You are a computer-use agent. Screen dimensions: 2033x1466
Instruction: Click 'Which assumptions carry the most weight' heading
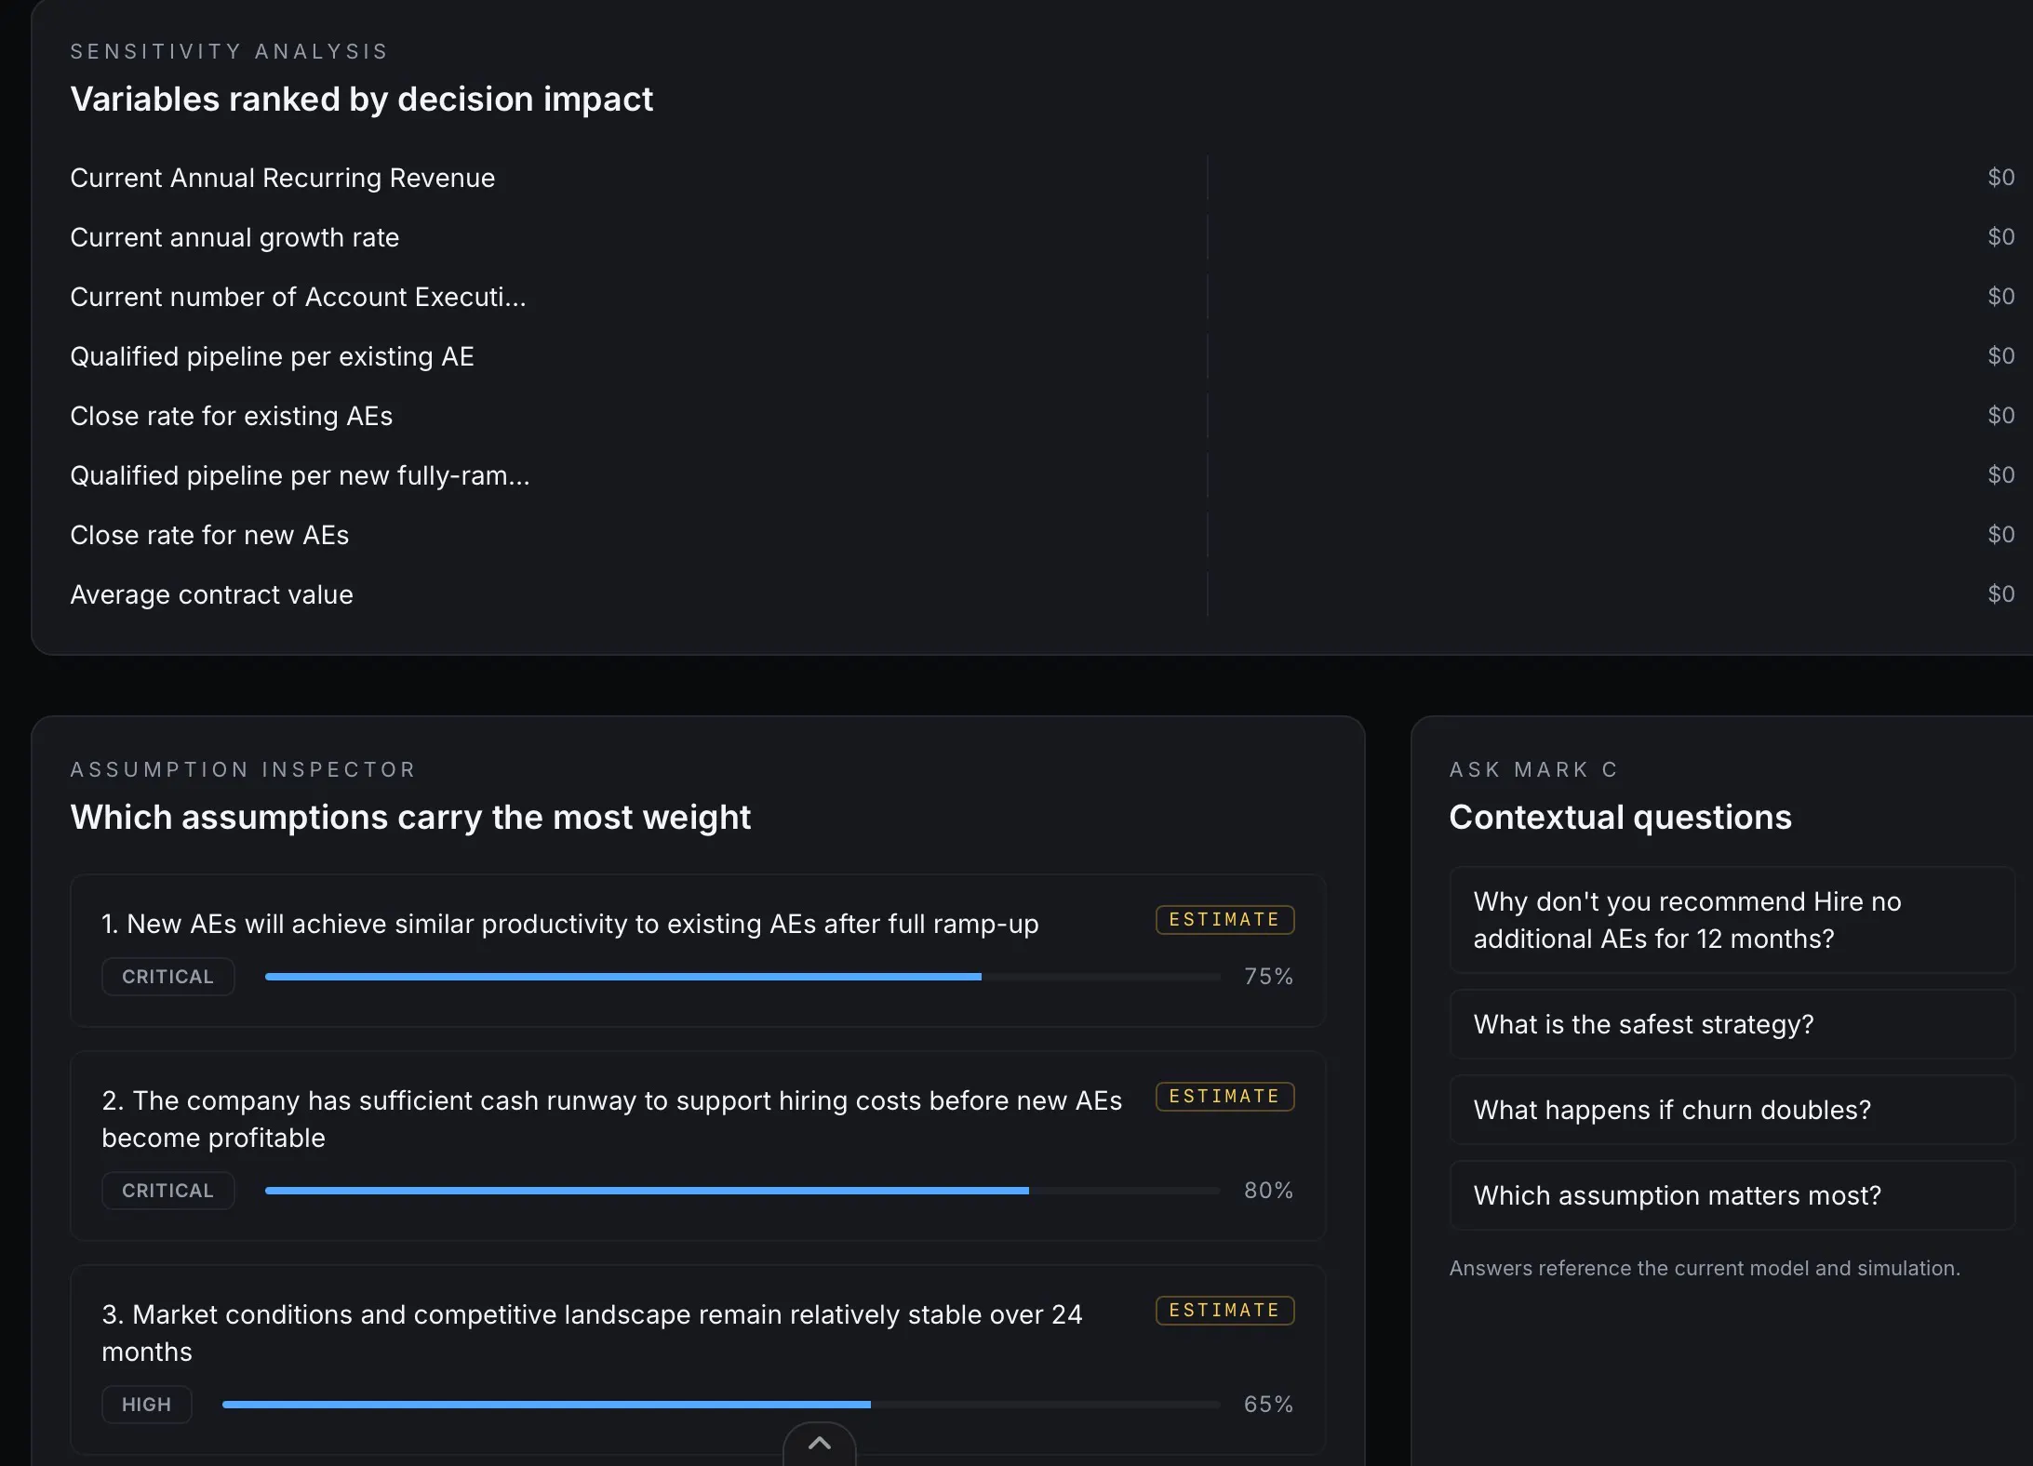[410, 818]
